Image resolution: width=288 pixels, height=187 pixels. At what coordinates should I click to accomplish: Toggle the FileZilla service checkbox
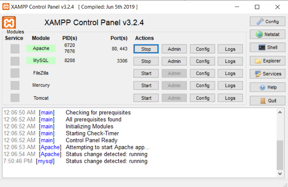click(15, 73)
